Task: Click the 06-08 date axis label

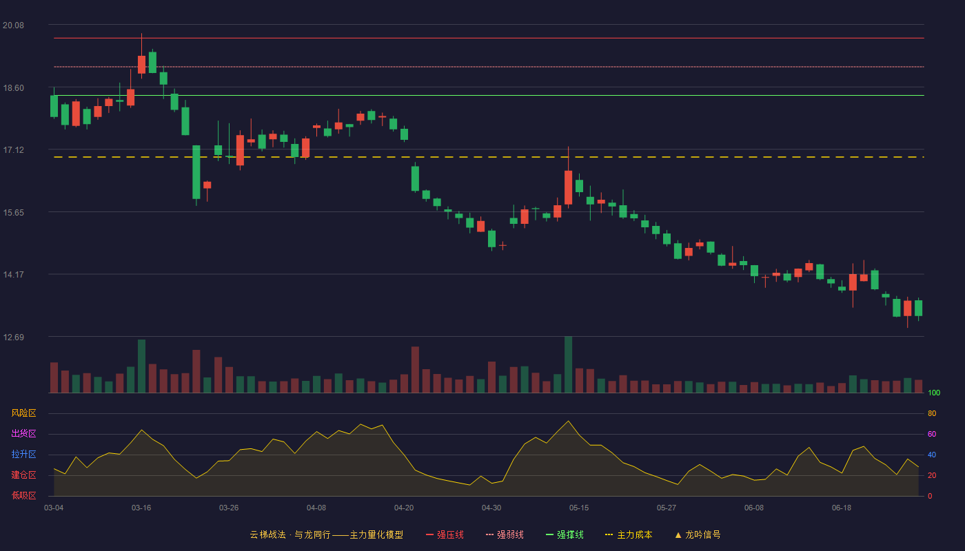Action: coord(754,508)
